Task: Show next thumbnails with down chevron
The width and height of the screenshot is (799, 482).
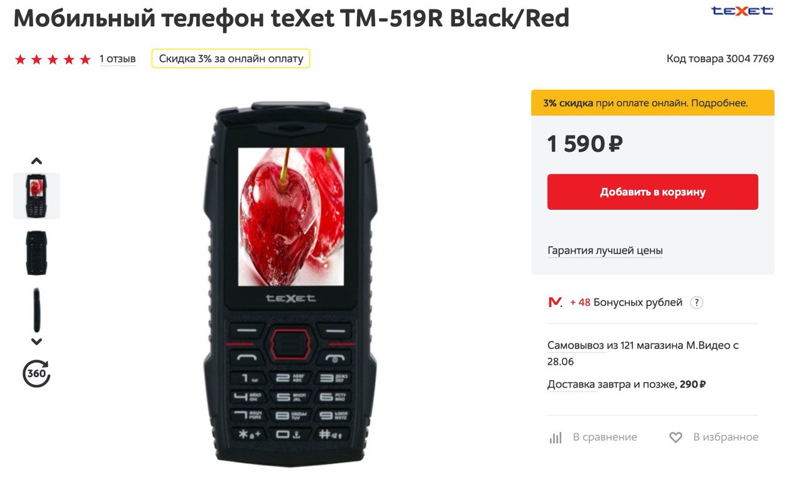Action: (x=36, y=342)
